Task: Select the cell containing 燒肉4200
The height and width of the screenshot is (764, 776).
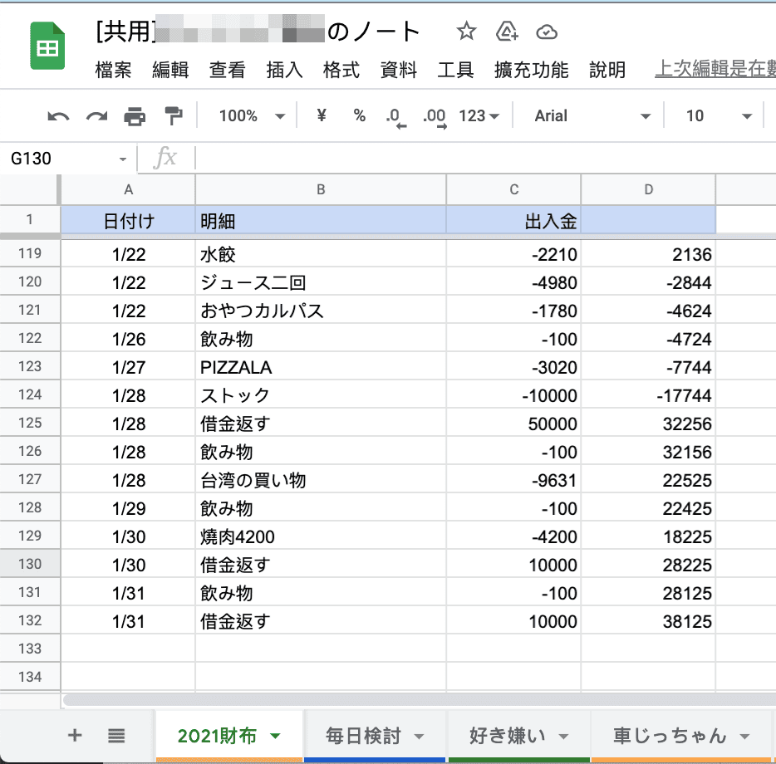Action: click(321, 536)
